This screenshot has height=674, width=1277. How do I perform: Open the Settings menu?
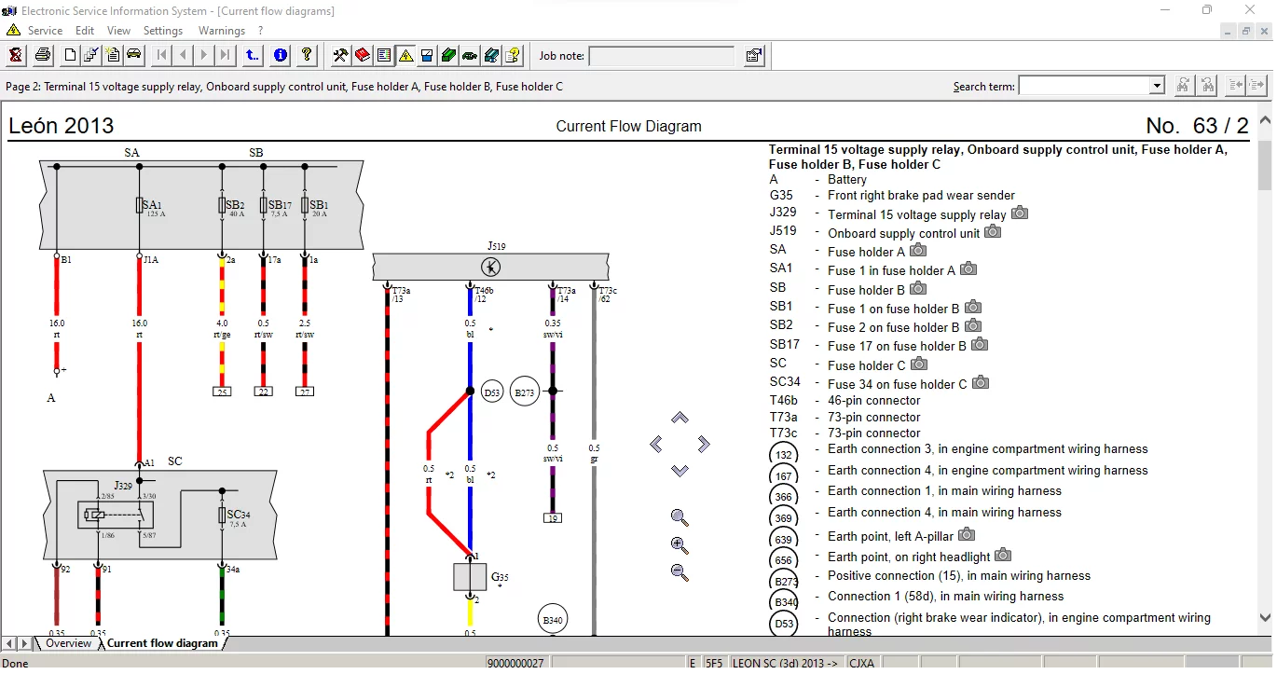(163, 31)
